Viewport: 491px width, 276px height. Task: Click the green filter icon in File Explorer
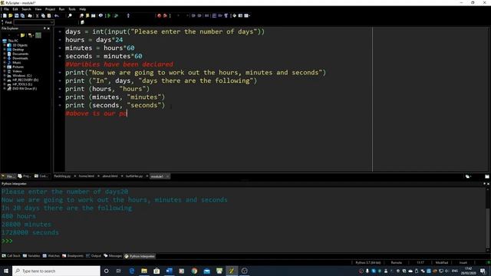point(38,35)
